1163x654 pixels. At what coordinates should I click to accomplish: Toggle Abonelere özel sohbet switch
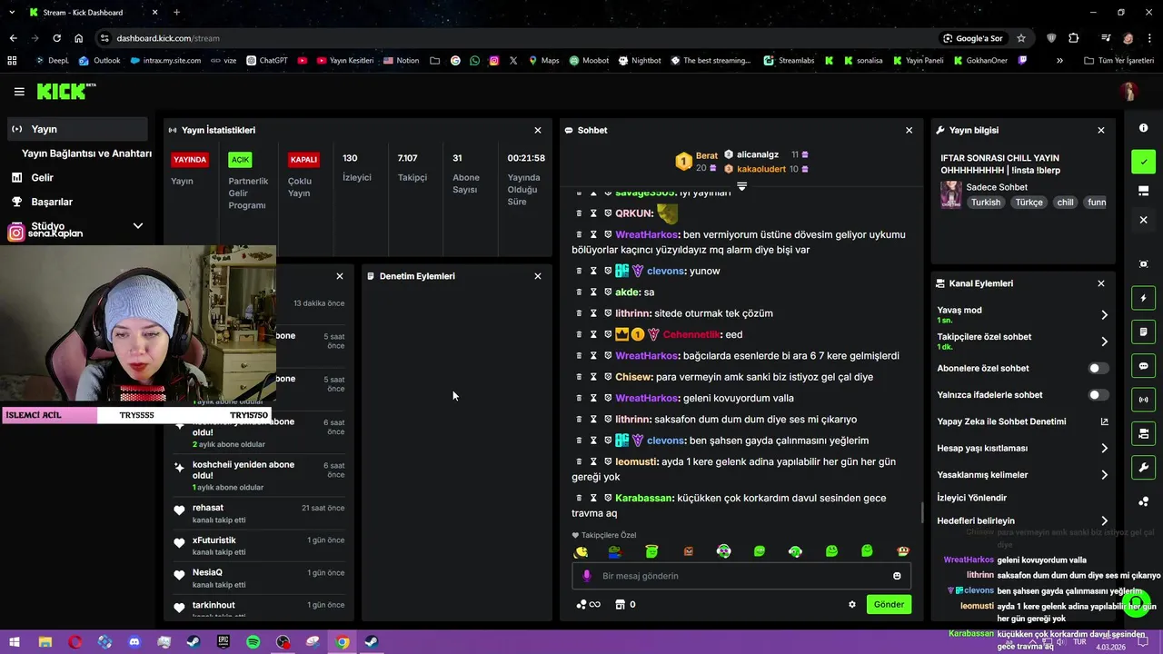1098,369
